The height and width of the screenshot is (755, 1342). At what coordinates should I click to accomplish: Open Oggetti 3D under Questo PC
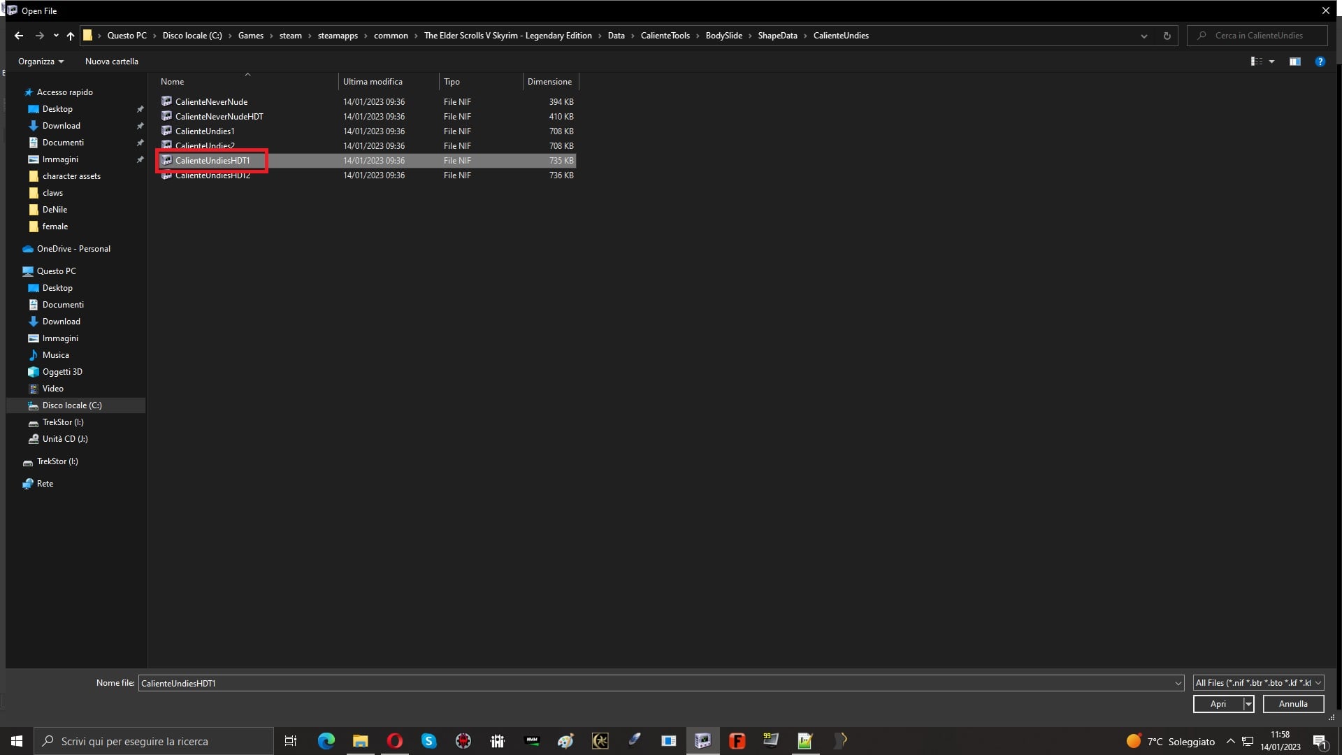point(62,372)
